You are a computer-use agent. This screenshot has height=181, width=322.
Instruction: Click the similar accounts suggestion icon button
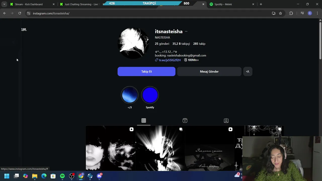tap(248, 71)
